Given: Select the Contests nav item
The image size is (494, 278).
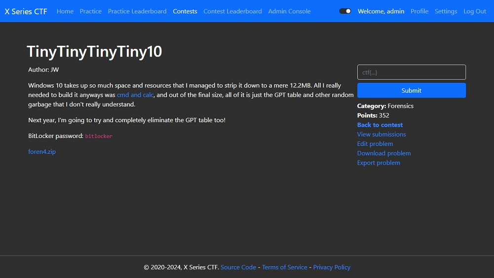Looking at the screenshot, I should [x=185, y=11].
